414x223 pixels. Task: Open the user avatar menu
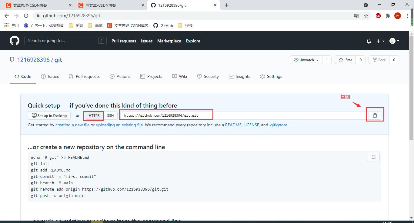pyautogui.click(x=394, y=41)
